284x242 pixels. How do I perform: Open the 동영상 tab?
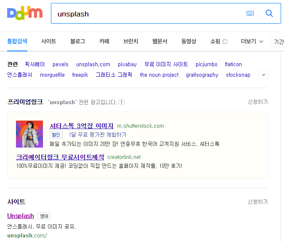[189, 41]
